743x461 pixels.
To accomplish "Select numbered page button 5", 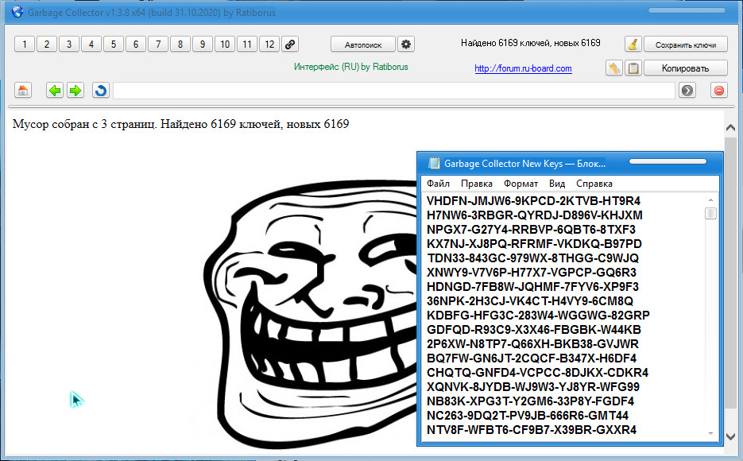I will click(114, 45).
